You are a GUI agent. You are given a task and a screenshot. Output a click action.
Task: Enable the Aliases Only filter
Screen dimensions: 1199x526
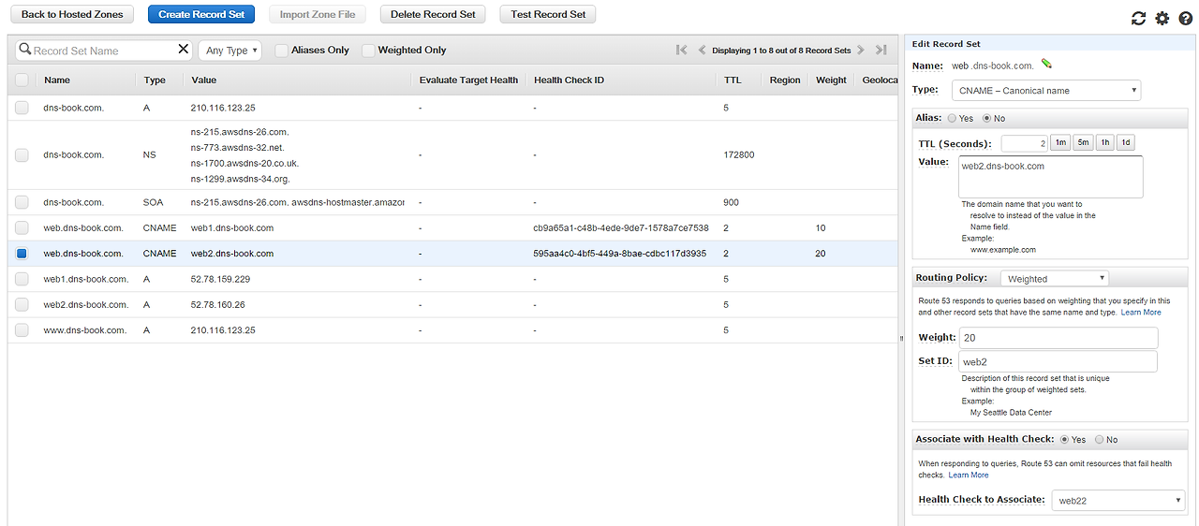pyautogui.click(x=281, y=51)
